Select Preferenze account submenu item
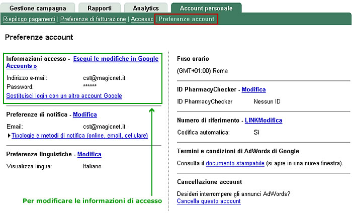352x216 pixels. click(x=187, y=19)
